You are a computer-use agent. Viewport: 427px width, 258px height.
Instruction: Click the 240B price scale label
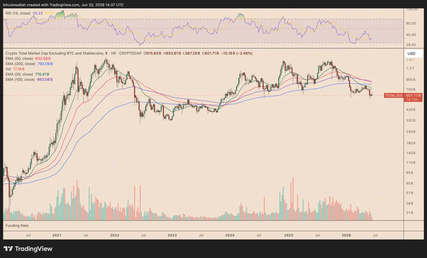click(411, 132)
